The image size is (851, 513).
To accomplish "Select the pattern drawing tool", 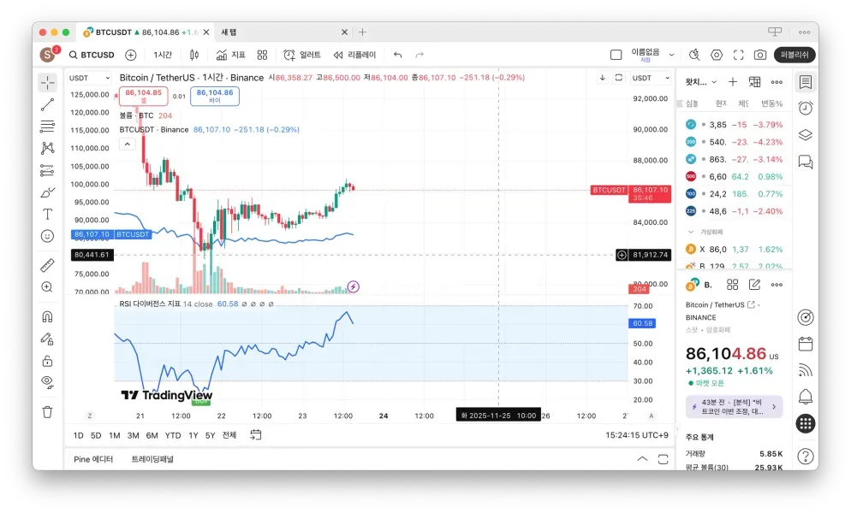I will tap(48, 148).
